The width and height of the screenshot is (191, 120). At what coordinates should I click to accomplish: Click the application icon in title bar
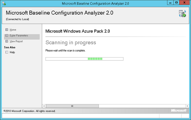[x=4, y=3]
